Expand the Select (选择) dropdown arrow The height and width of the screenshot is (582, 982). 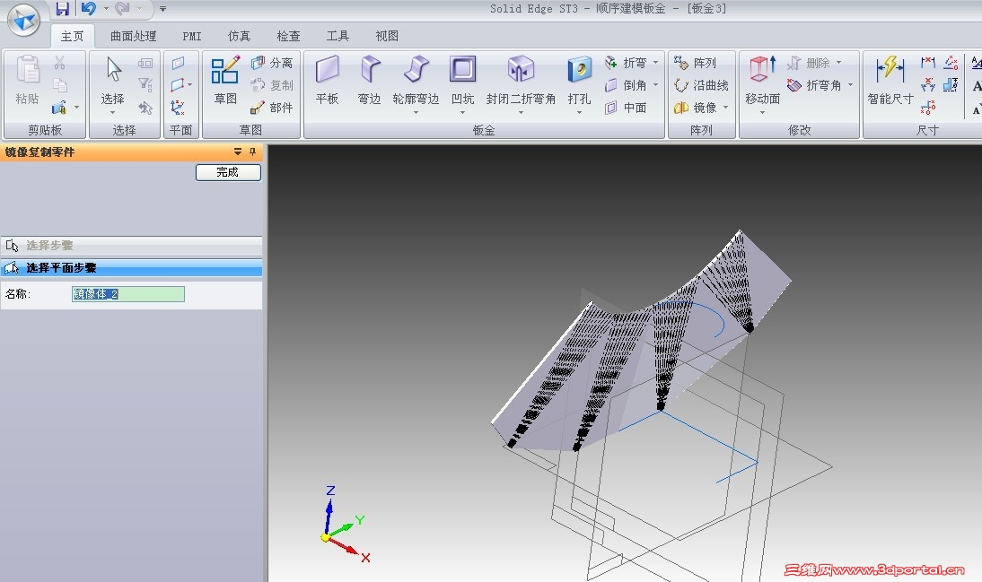point(113,113)
